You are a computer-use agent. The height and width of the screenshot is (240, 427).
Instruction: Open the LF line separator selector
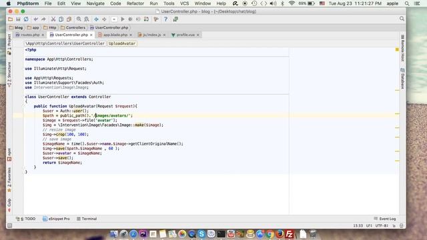[x=369, y=225]
